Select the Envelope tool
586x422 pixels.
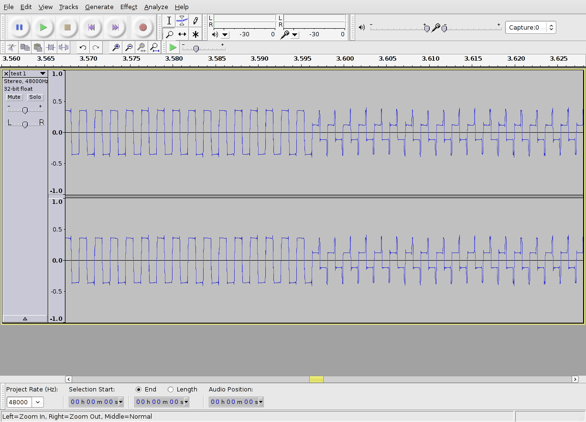coord(182,21)
